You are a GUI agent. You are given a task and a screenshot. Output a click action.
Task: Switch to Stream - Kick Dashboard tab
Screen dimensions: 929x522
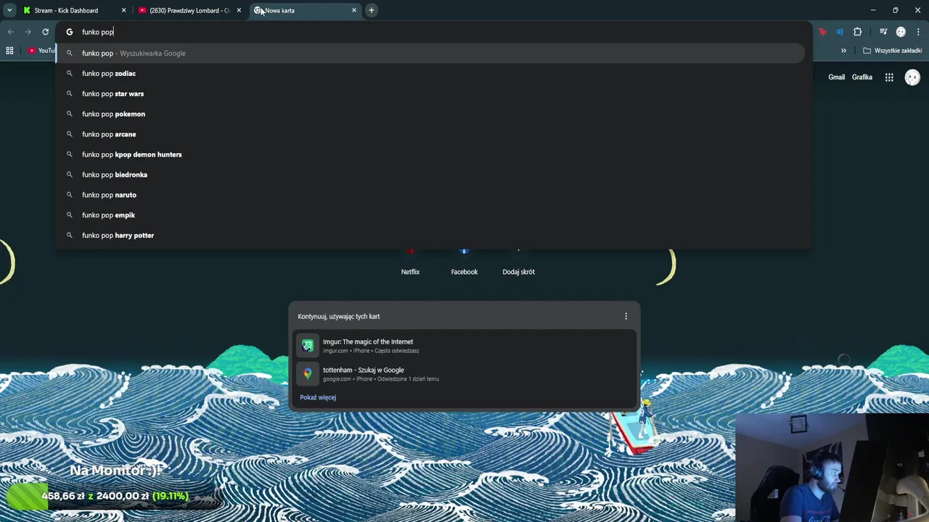(73, 10)
